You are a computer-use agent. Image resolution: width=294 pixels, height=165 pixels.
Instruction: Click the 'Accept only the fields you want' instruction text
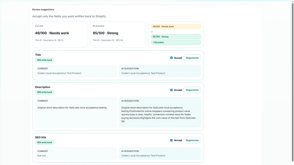click(x=69, y=16)
